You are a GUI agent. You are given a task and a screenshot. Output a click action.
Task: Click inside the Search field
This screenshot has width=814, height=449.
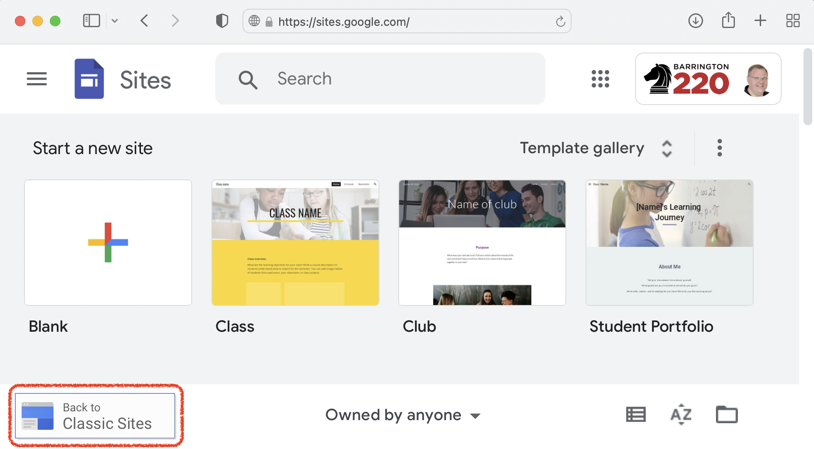tap(381, 79)
